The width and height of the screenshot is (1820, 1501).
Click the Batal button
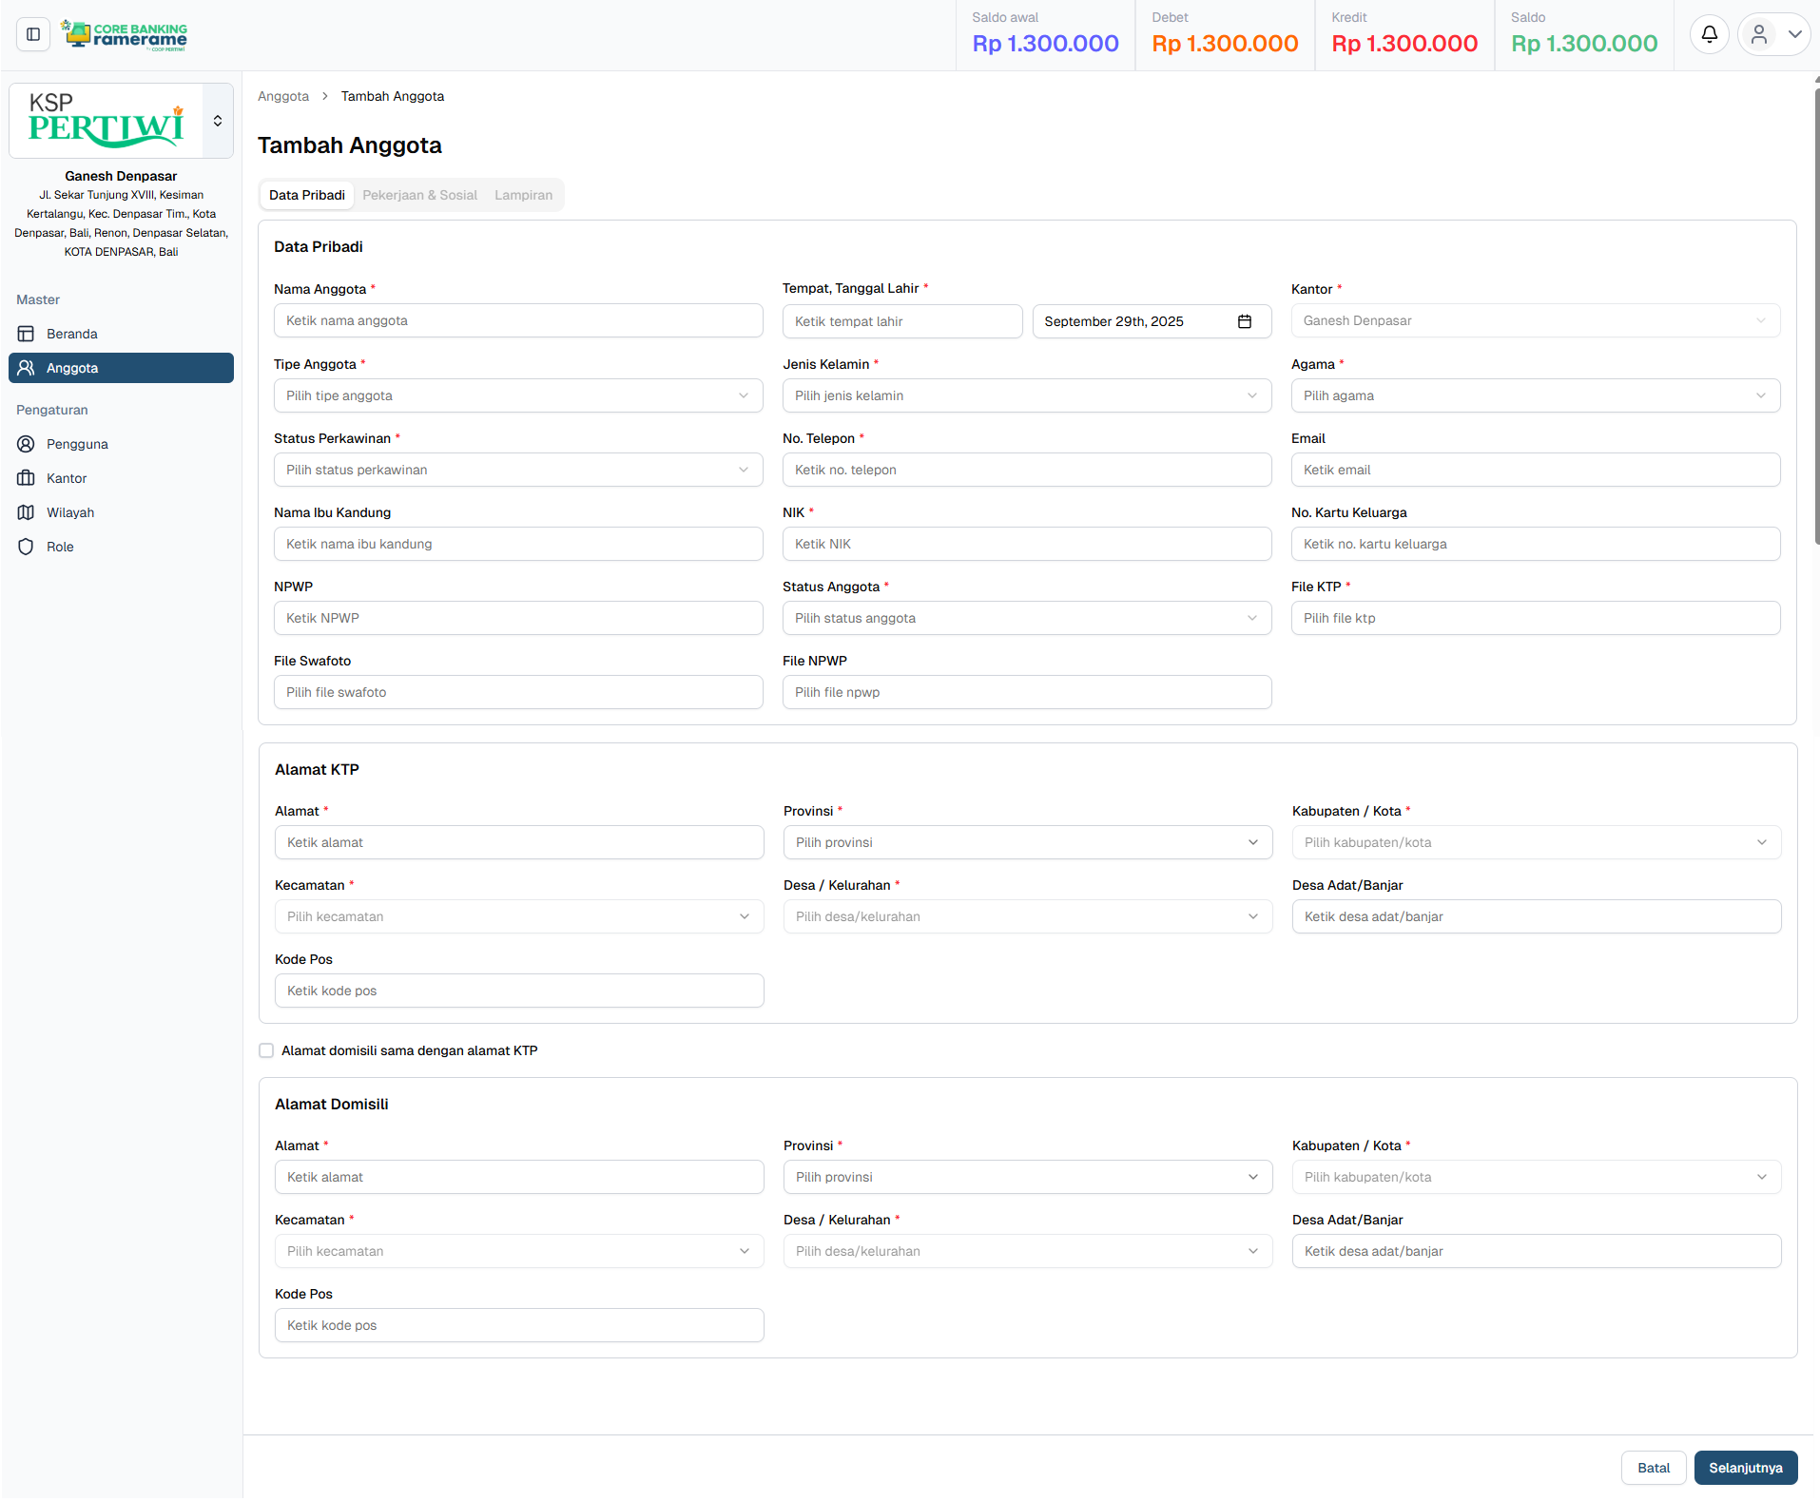pyautogui.click(x=1654, y=1468)
